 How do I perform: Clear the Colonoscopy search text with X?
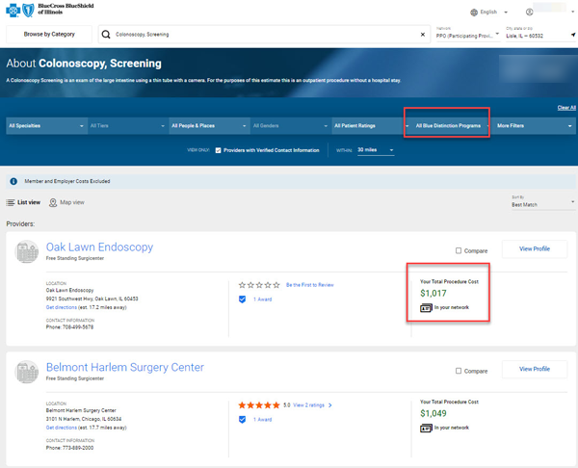tap(422, 35)
